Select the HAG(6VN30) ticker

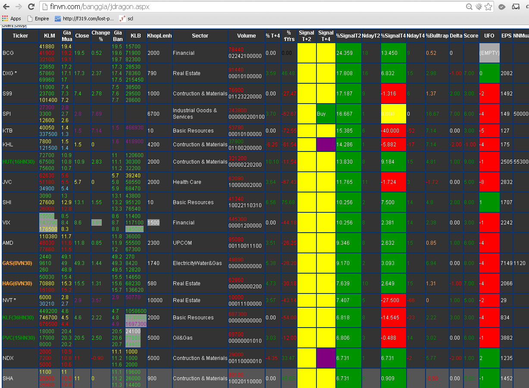[x=17, y=284]
